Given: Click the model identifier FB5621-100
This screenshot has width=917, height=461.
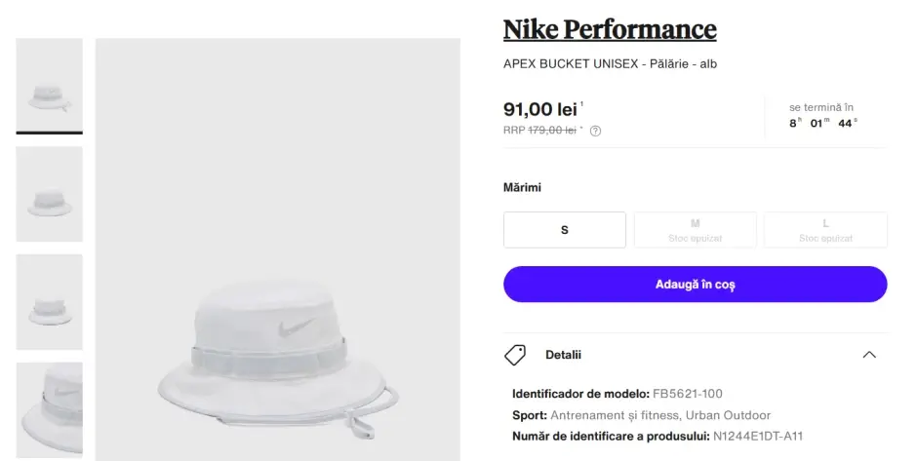Looking at the screenshot, I should pyautogui.click(x=688, y=394).
